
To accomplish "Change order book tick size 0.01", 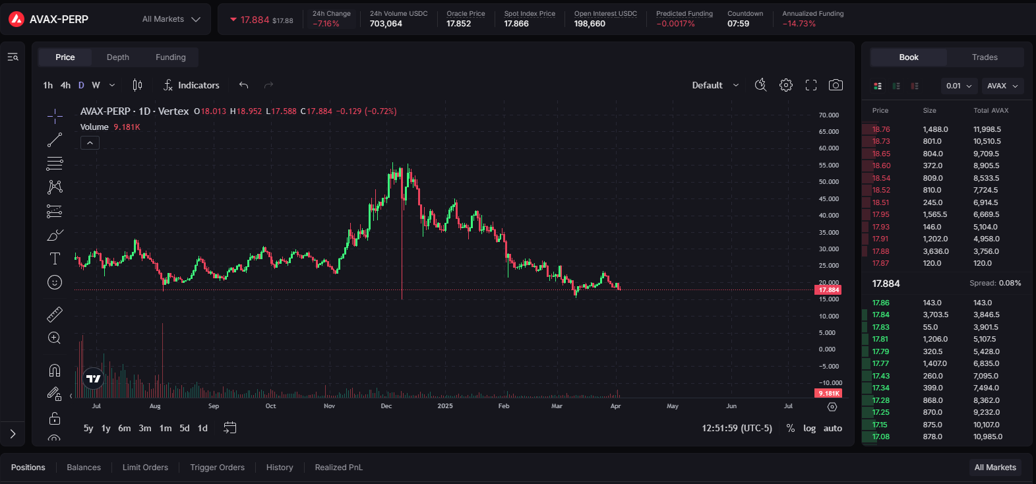I will (959, 86).
